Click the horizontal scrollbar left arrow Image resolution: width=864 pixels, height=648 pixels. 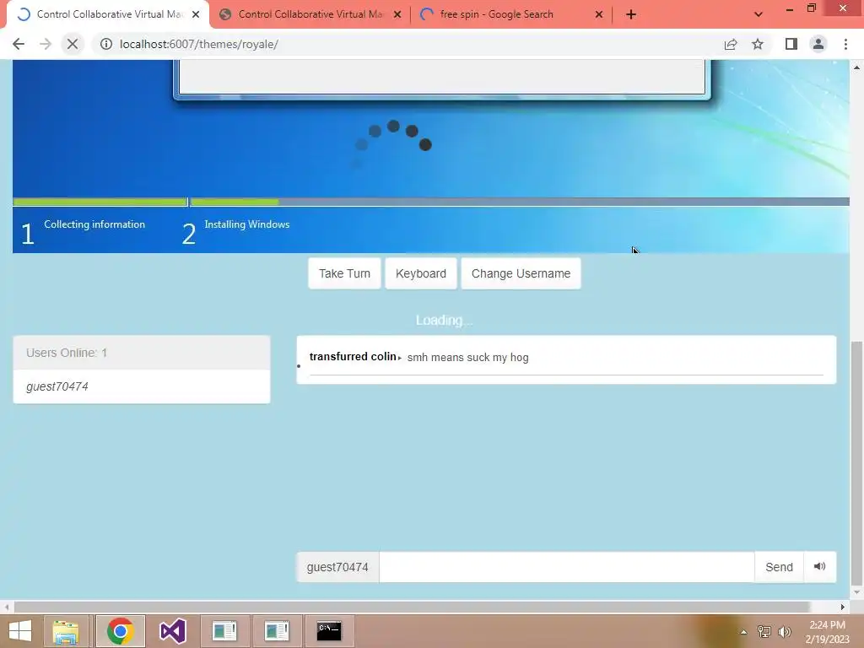click(7, 607)
